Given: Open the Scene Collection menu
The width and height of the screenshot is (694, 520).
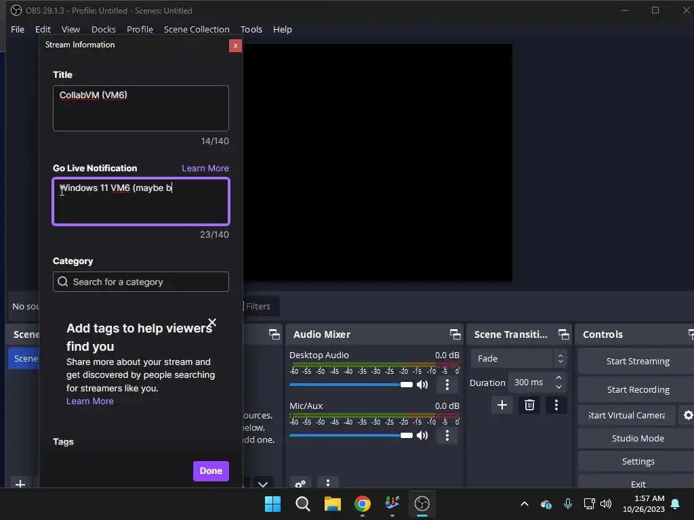Looking at the screenshot, I should pyautogui.click(x=197, y=29).
